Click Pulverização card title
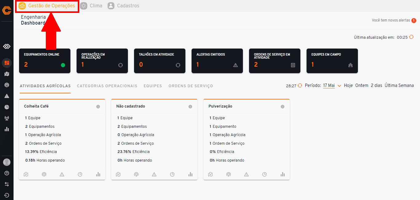The image size is (420, 200). pyautogui.click(x=220, y=106)
